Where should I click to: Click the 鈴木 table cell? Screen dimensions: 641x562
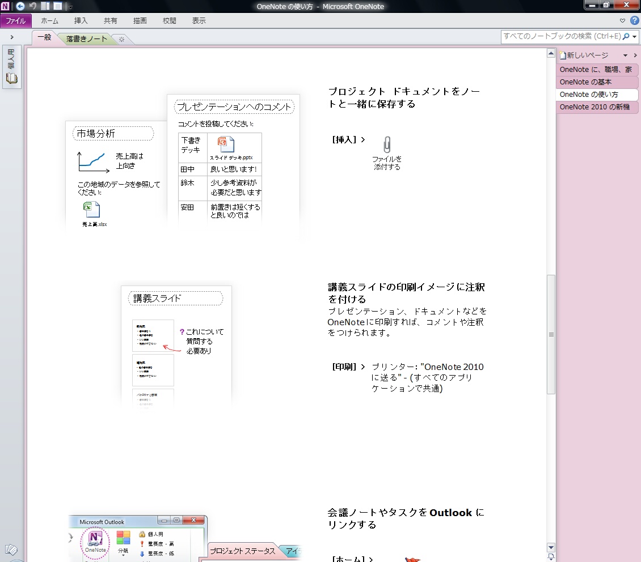(193, 188)
